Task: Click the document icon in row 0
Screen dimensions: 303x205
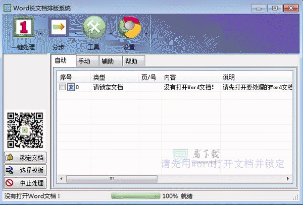Action: pos(71,87)
